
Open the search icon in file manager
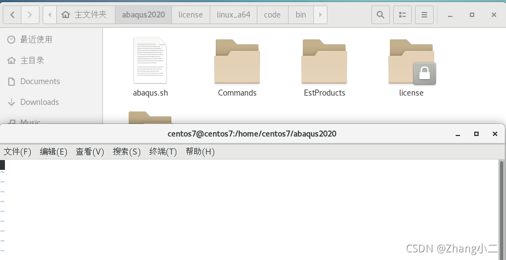point(380,15)
